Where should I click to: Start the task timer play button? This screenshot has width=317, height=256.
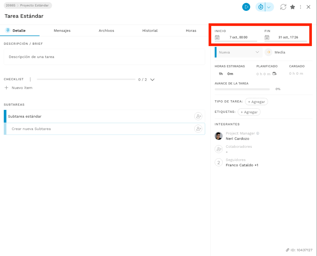[x=246, y=7]
